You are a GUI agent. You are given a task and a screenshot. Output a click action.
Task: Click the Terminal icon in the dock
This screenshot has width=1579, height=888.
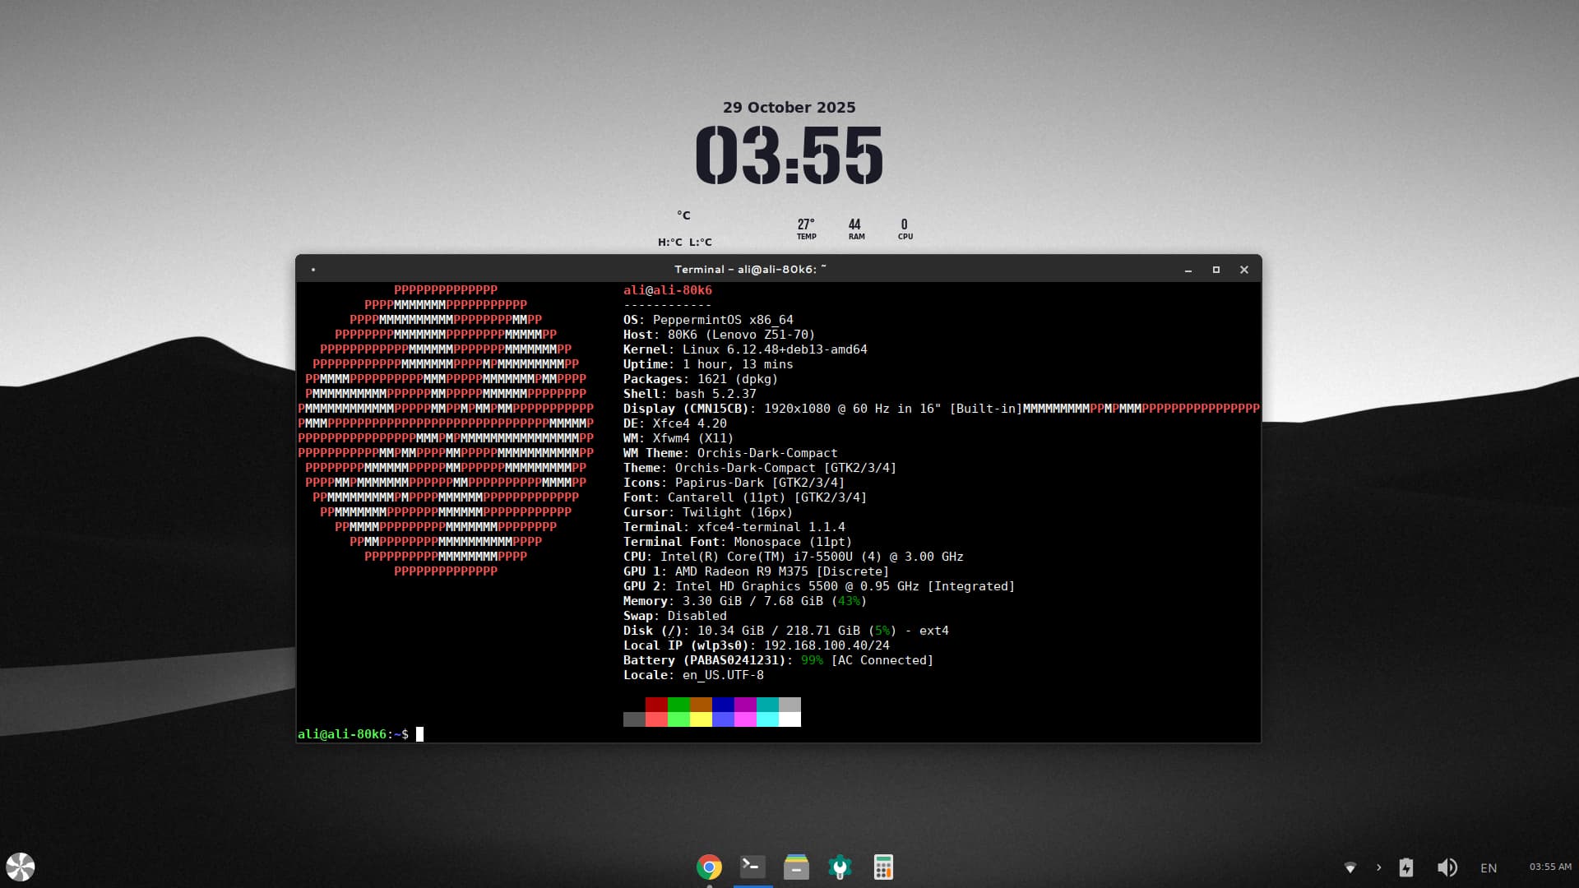click(x=752, y=867)
